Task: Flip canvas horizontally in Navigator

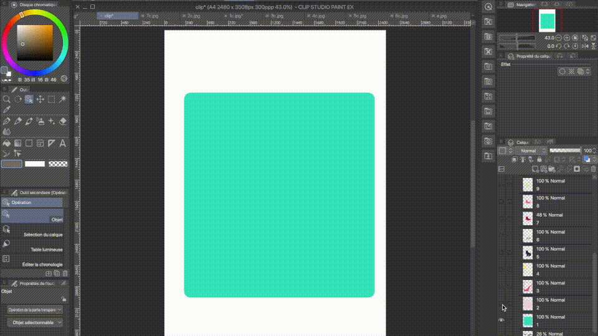Action: click(586, 46)
